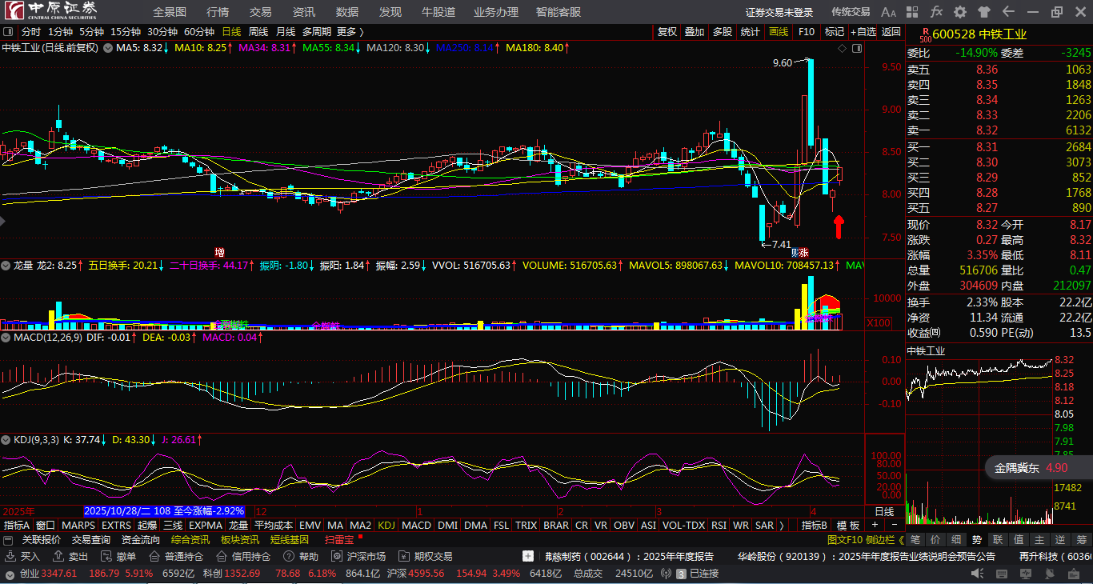
Task: Add stock to watchlist with +自选
Action: 863,32
